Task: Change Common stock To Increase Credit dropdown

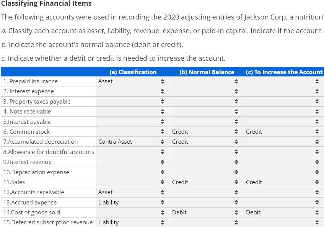Action: click(284, 132)
